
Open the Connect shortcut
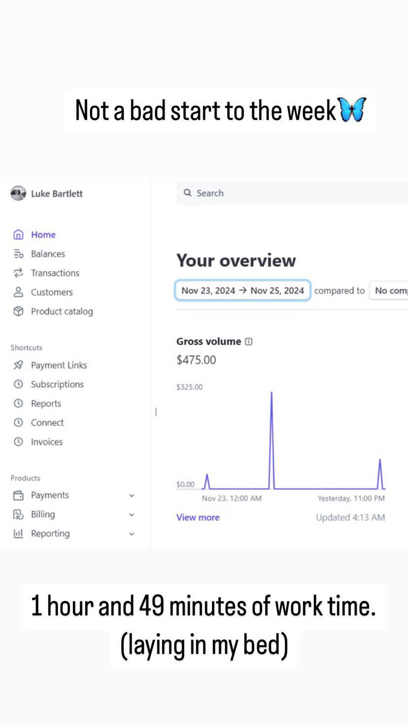(x=47, y=422)
